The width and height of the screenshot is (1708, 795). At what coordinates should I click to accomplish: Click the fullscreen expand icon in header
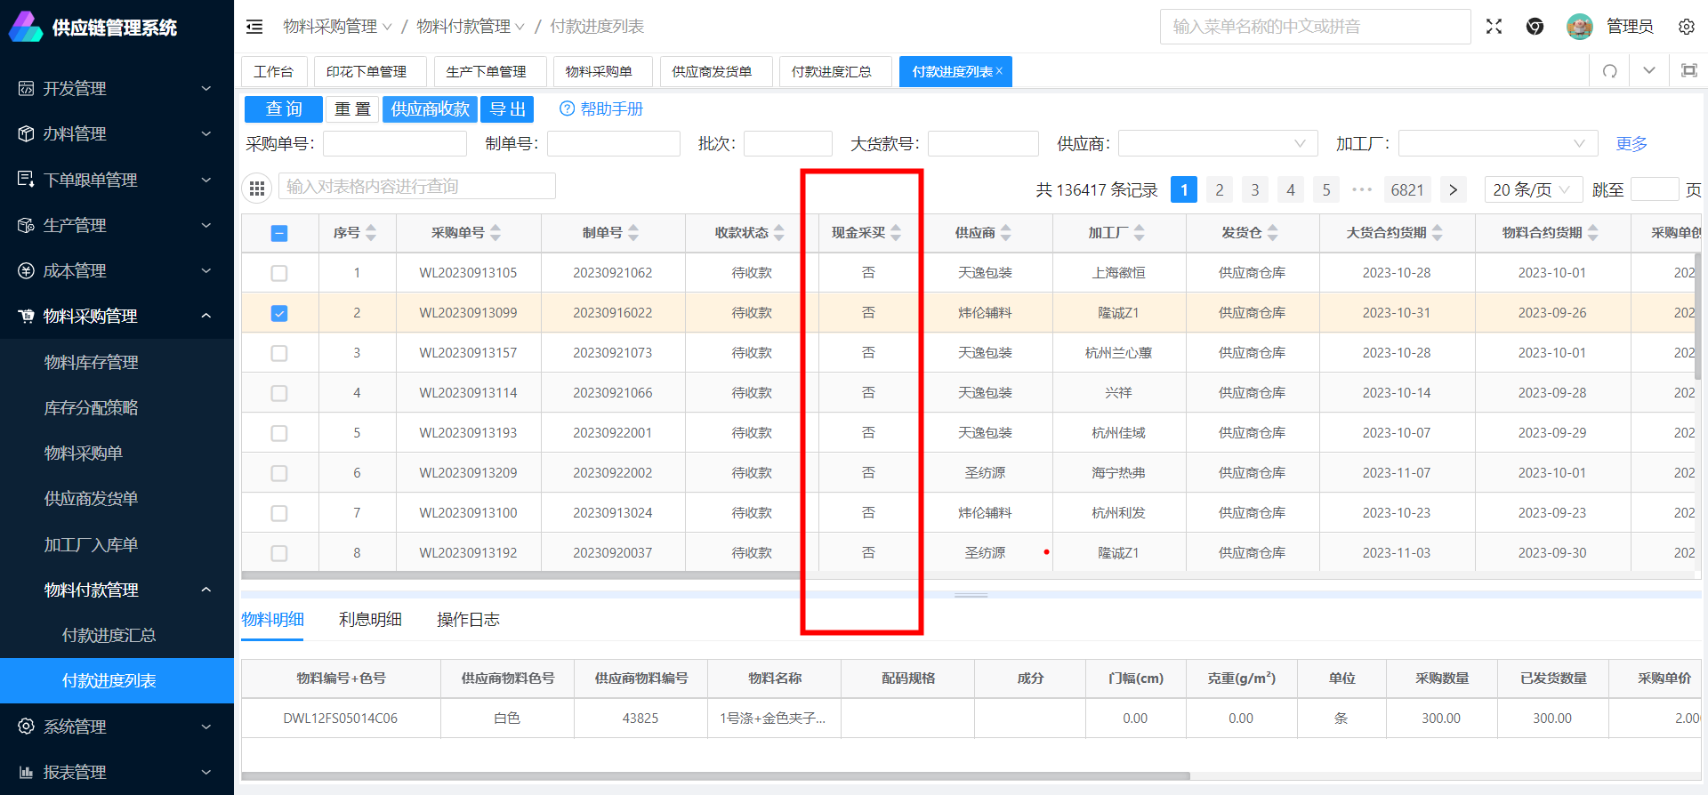(1494, 27)
